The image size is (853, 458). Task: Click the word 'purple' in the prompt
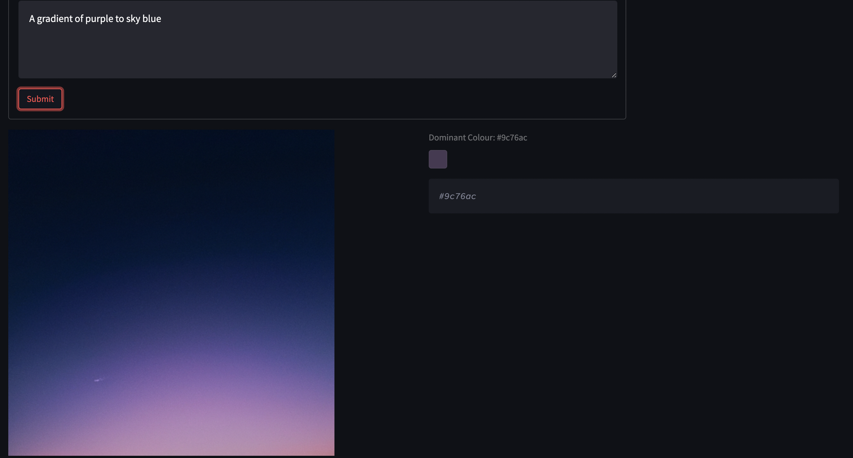tap(99, 19)
